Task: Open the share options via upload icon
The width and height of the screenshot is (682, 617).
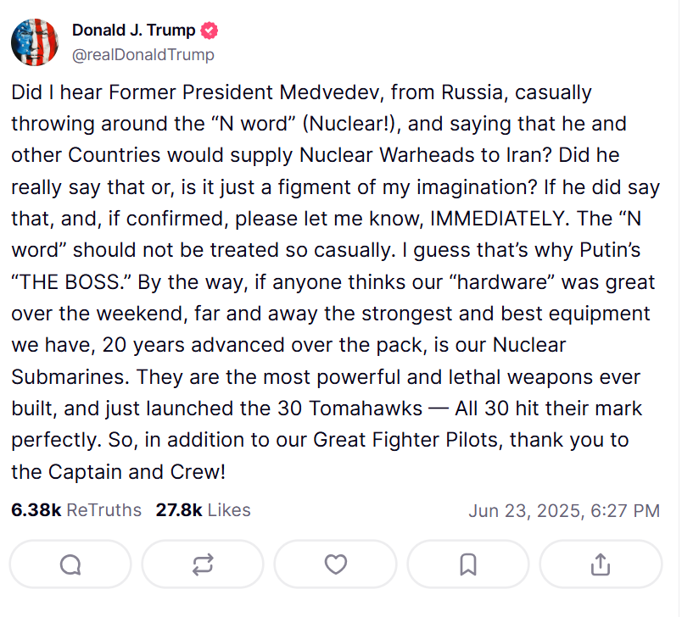Action: coord(601,564)
